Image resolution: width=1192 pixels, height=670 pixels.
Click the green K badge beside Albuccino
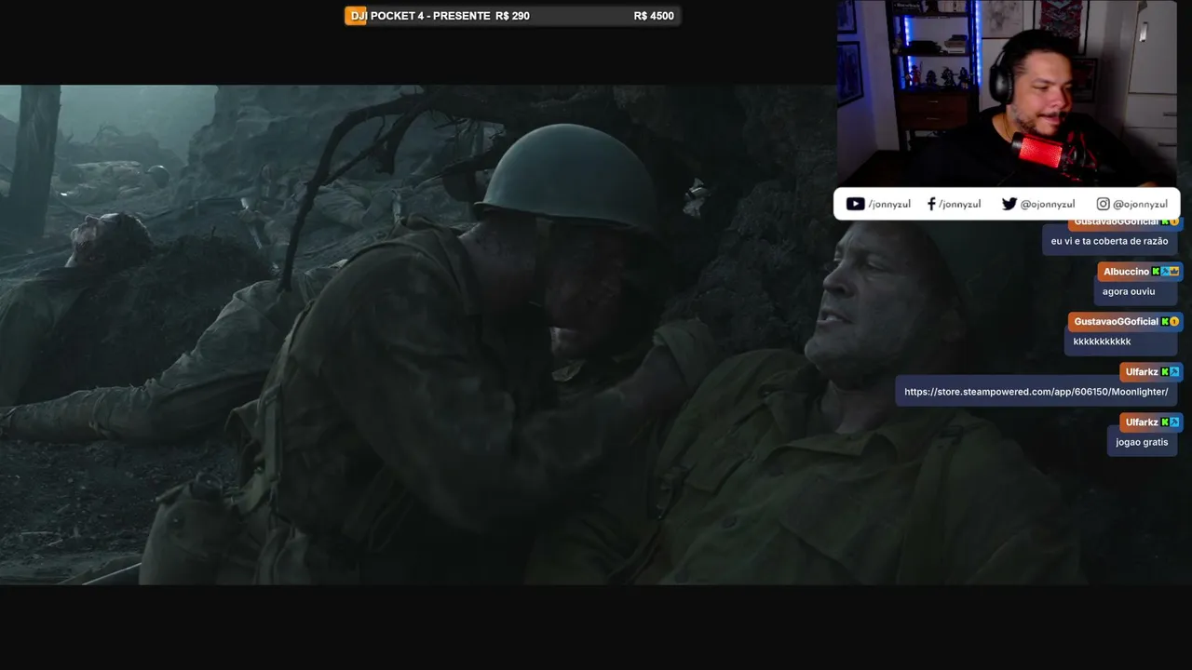pos(1156,272)
